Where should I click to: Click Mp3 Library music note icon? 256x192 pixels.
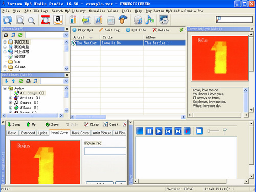[35, 81]
